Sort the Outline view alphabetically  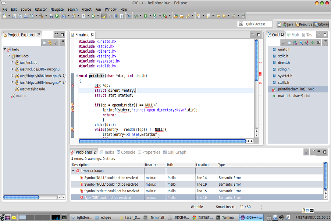coord(294,42)
